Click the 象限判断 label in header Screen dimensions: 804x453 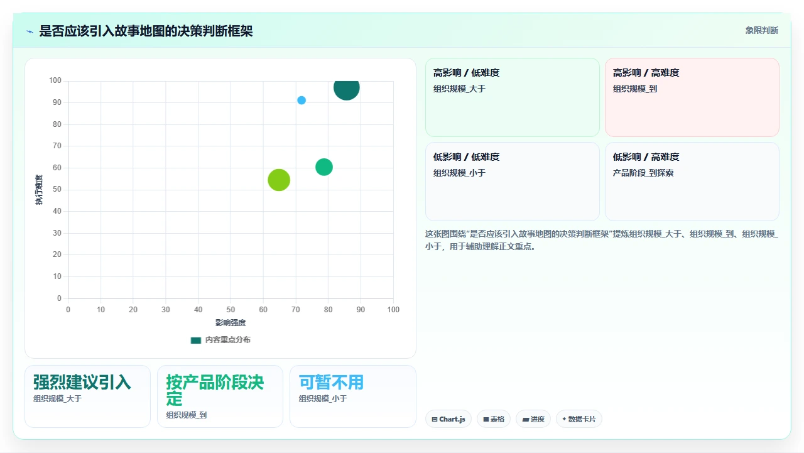(761, 30)
